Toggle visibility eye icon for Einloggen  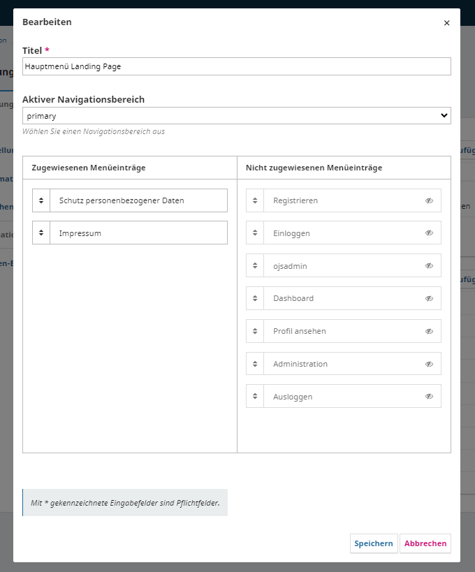pyautogui.click(x=429, y=233)
